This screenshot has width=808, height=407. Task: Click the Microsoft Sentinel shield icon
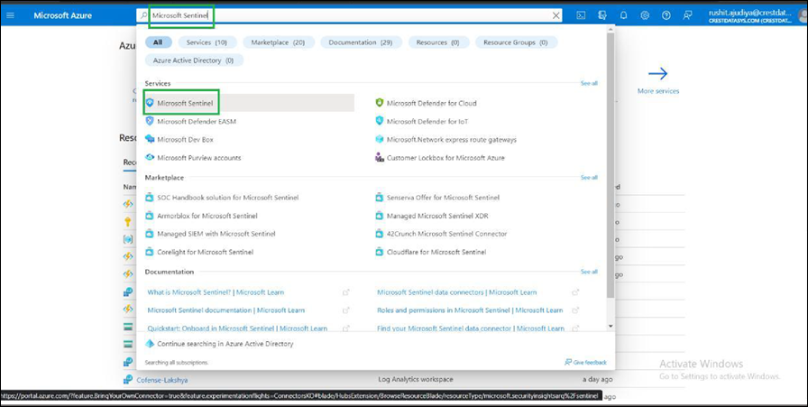coord(150,103)
